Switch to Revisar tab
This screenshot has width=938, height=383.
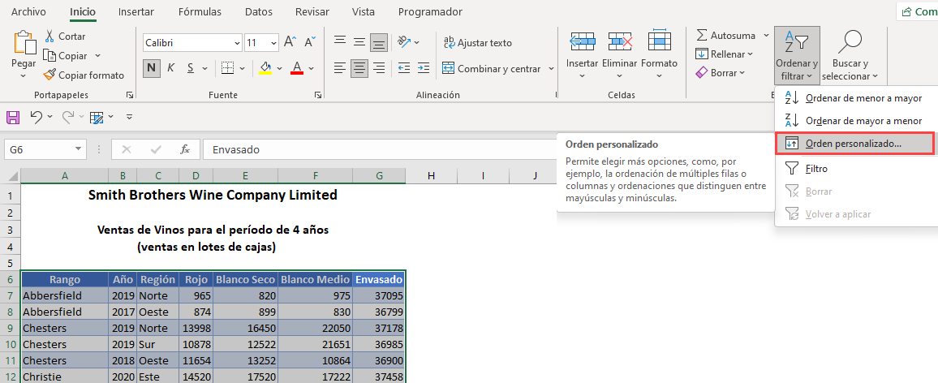click(x=314, y=11)
